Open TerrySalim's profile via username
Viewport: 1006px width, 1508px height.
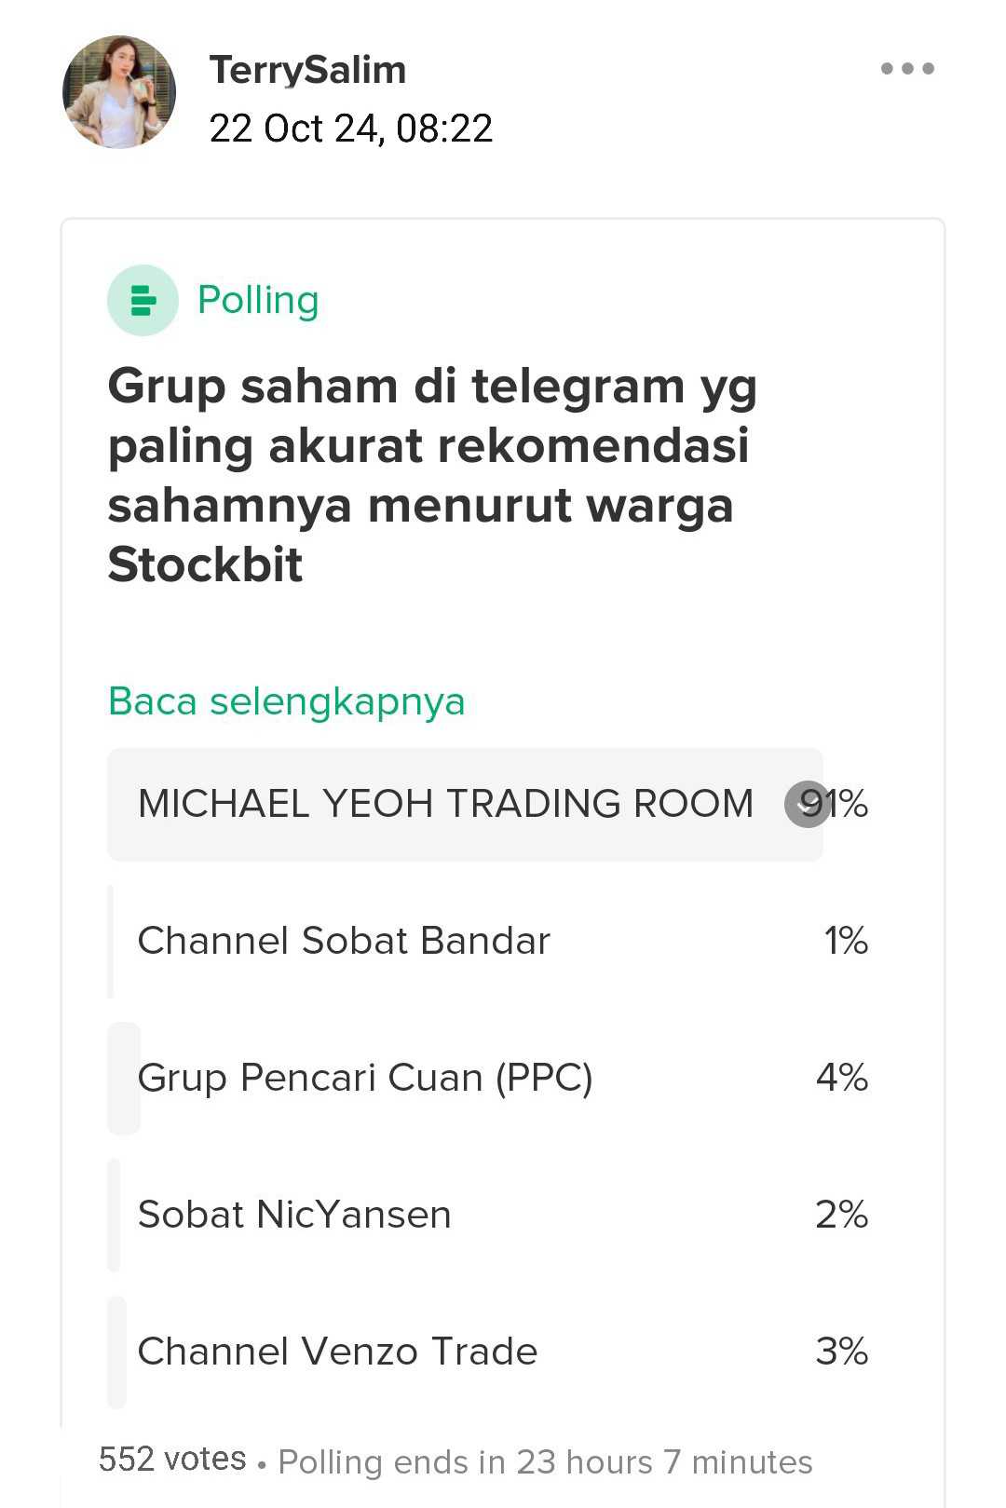308,68
